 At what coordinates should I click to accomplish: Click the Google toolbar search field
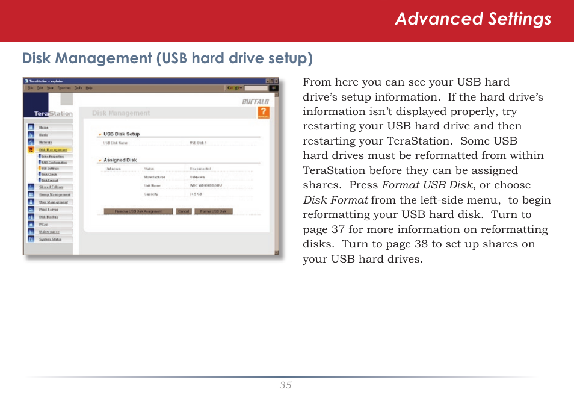click(256, 88)
